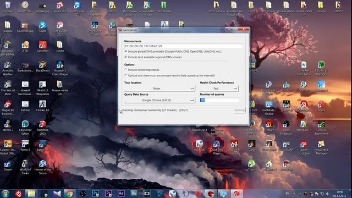Select the Arma 3 desktop icon

[25, 145]
